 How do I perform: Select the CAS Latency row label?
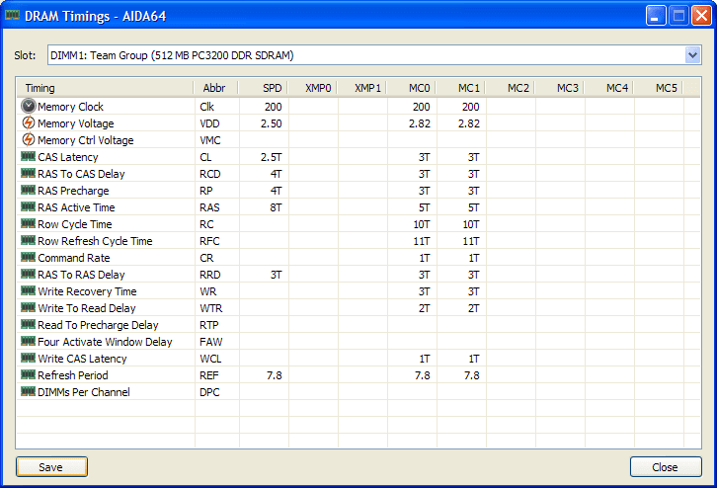(x=68, y=157)
